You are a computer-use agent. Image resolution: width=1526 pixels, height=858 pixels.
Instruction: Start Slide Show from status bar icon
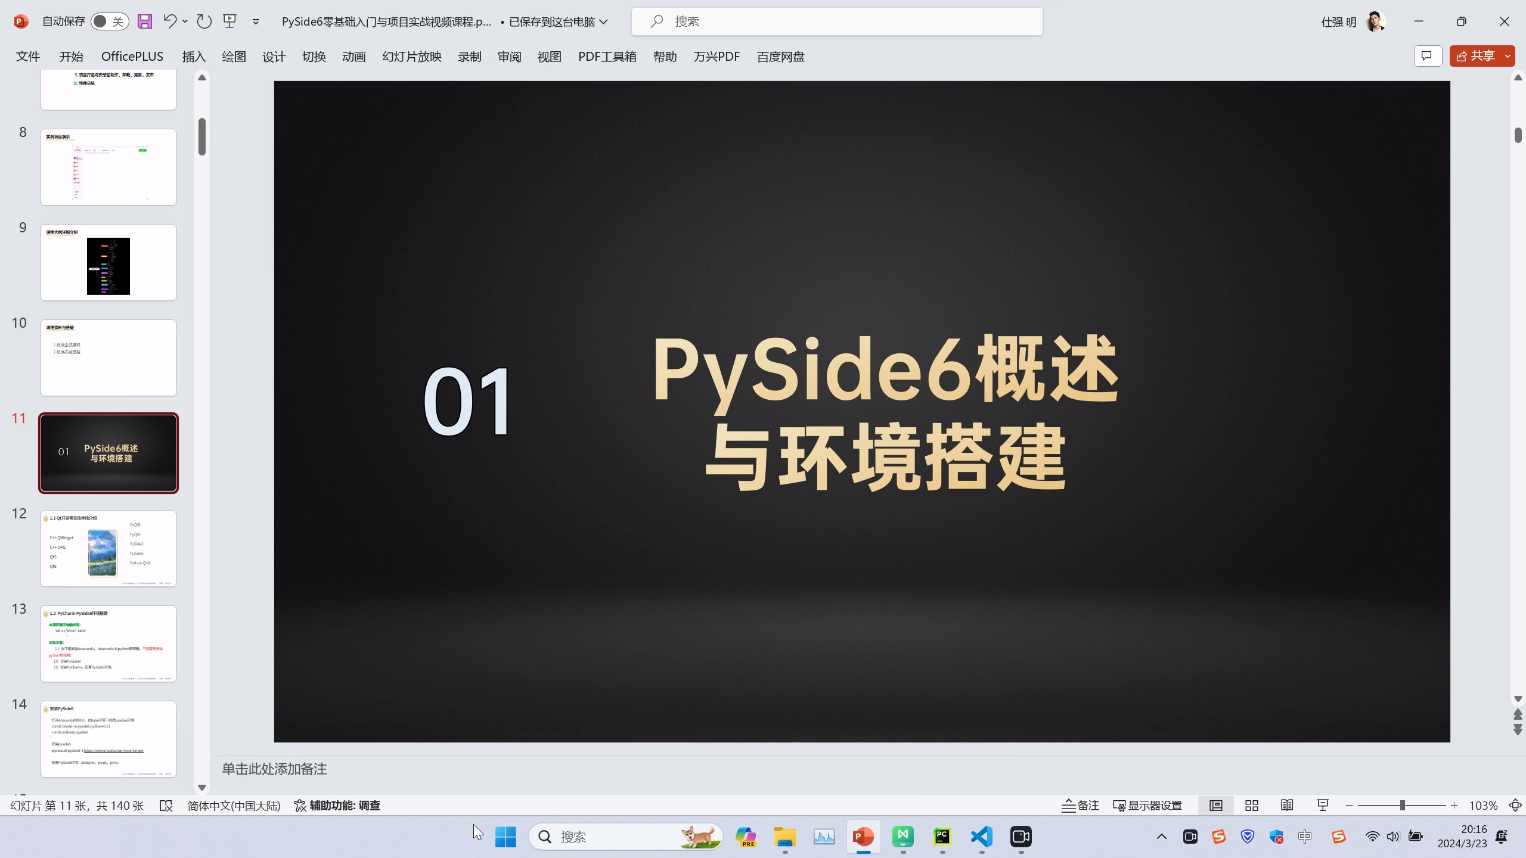(1323, 806)
